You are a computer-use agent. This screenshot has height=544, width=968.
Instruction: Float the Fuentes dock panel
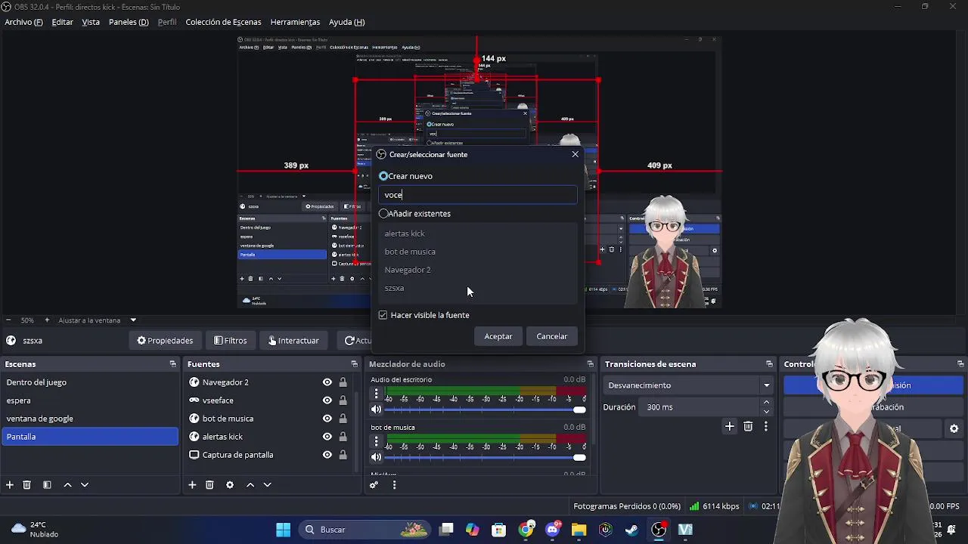(x=354, y=364)
